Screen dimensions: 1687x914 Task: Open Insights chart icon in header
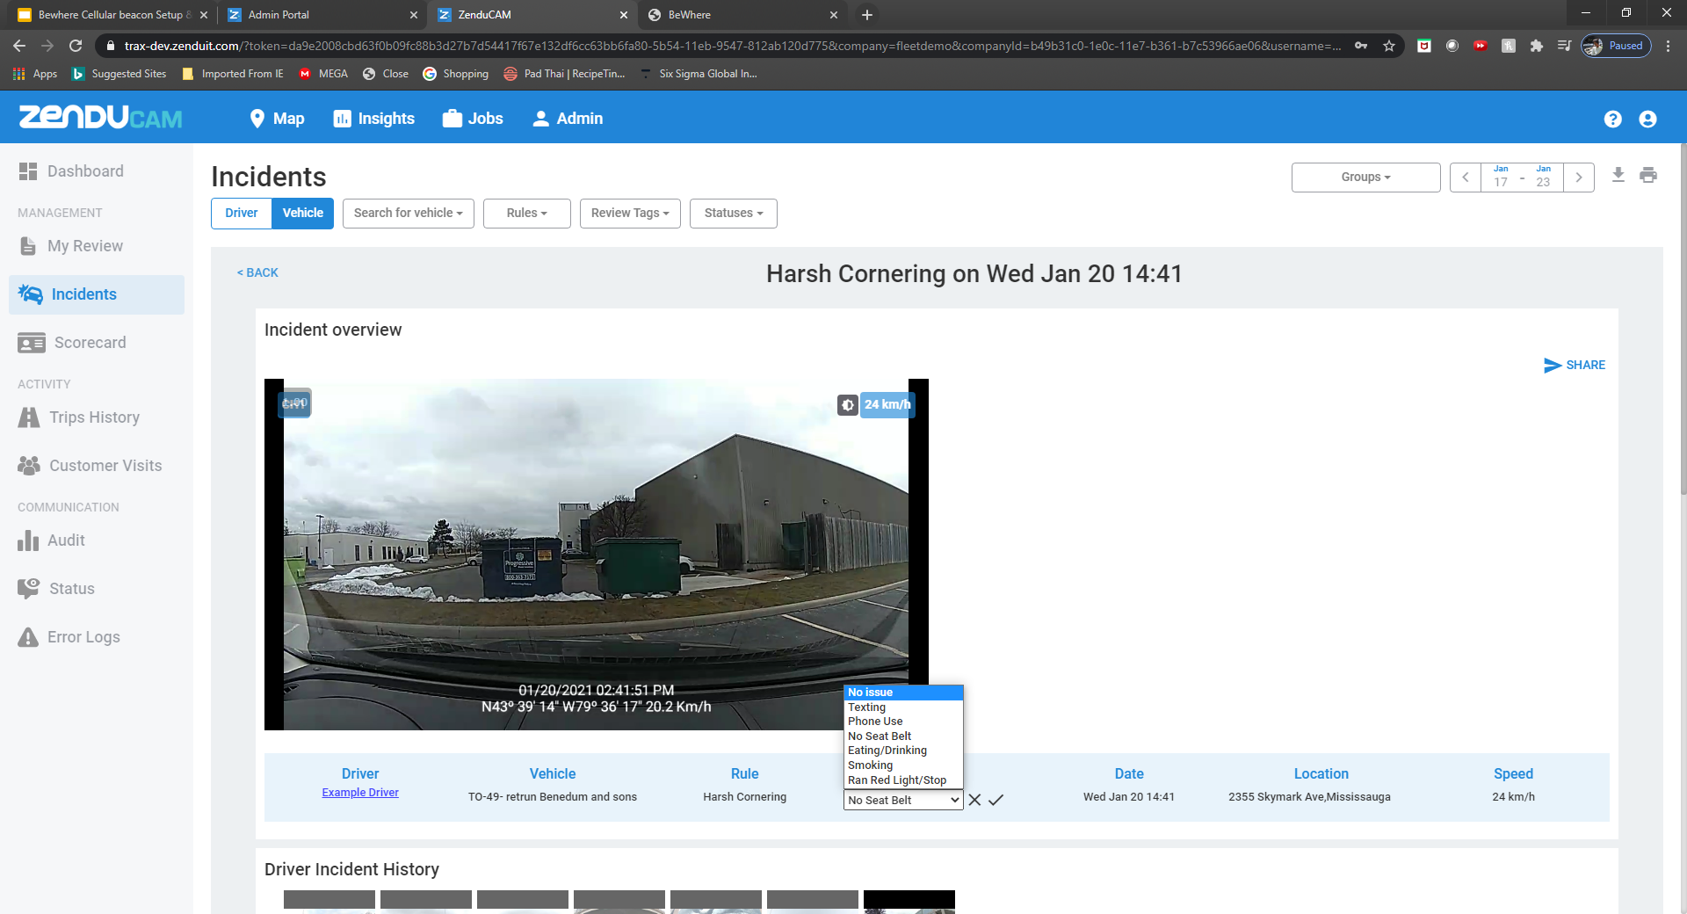pos(342,119)
